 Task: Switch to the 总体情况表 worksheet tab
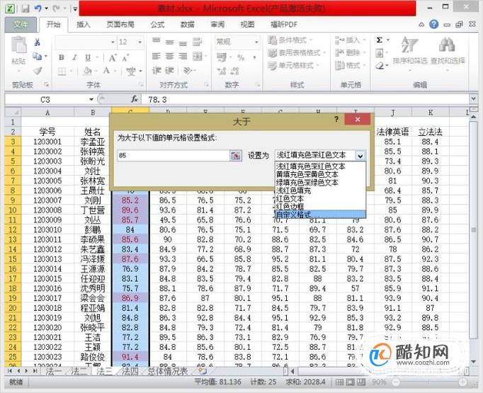(x=168, y=372)
